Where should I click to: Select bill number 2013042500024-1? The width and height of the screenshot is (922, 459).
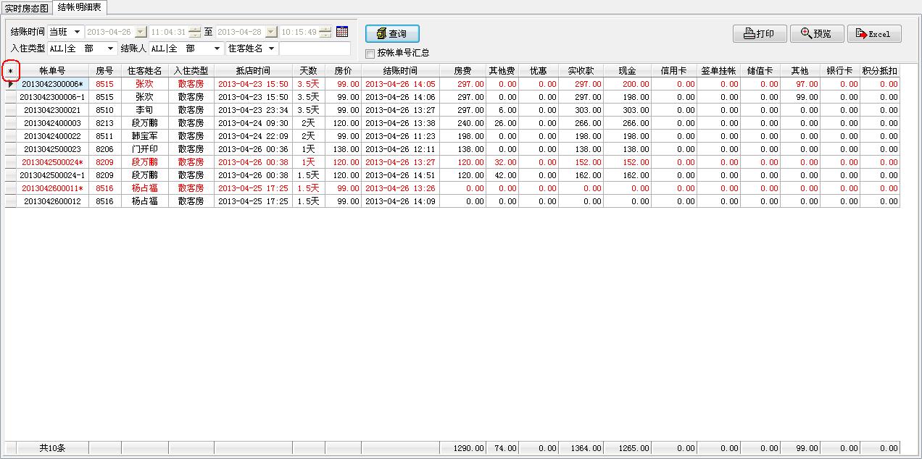[52, 175]
